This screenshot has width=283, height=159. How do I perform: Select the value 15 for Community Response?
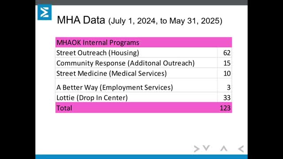point(227,63)
